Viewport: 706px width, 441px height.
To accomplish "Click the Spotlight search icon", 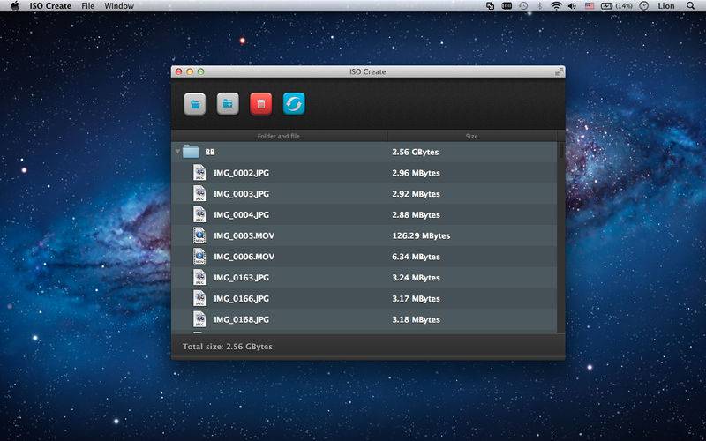I will (x=690, y=6).
